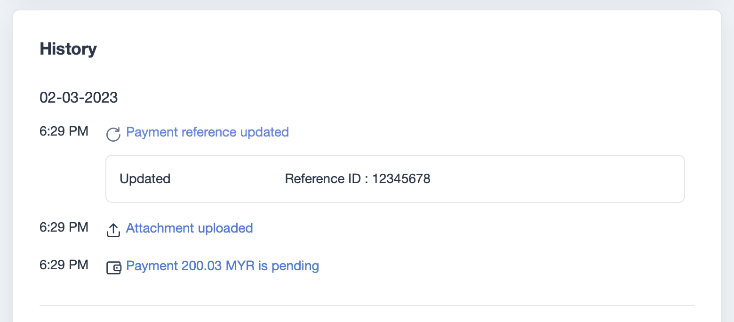Click the 02-03-2023 date label
This screenshot has height=322, width=734.
79,97
